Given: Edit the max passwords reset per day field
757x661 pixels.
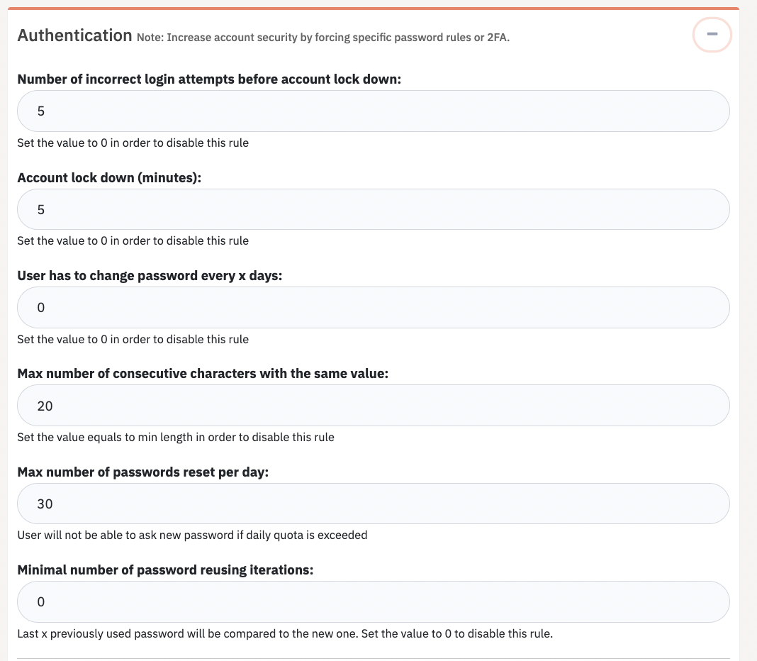Looking at the screenshot, I should pyautogui.click(x=374, y=504).
